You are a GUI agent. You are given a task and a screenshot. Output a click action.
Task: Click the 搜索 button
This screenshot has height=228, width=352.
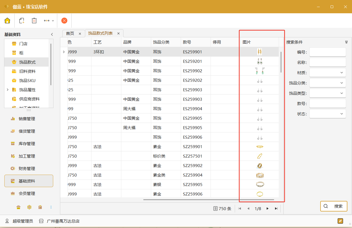click(334, 206)
